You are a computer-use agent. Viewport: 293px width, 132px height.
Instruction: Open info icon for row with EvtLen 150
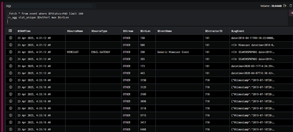pyautogui.click(x=11, y=38)
